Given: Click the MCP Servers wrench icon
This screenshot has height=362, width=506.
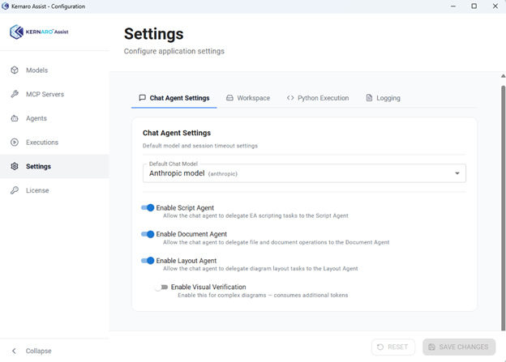Looking at the screenshot, I should tap(15, 94).
